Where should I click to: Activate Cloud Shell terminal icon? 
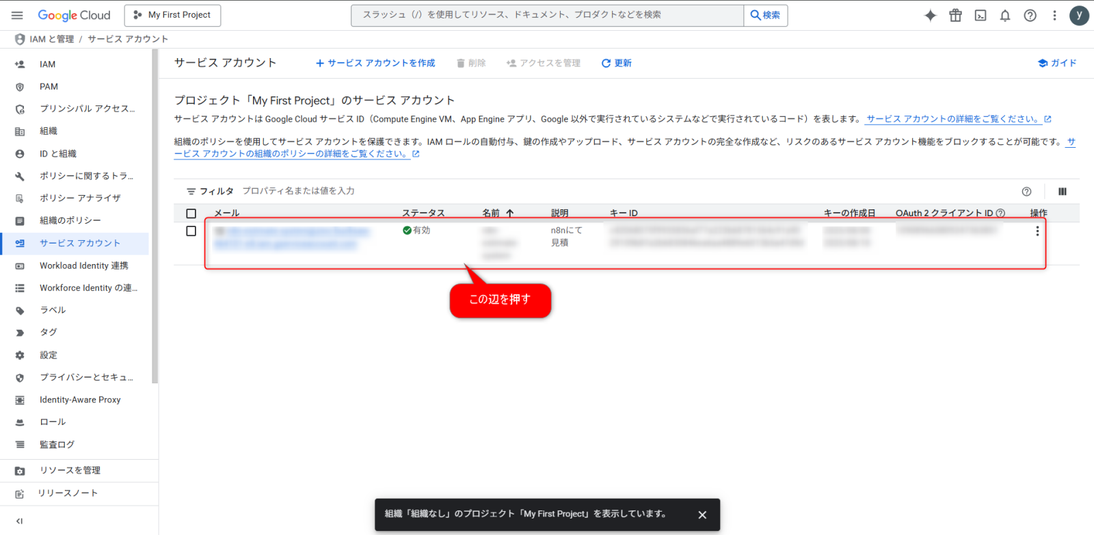980,15
